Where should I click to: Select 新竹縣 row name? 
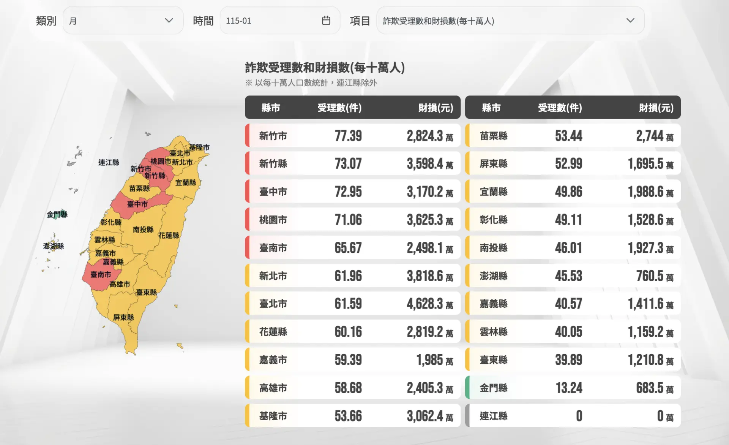(273, 164)
